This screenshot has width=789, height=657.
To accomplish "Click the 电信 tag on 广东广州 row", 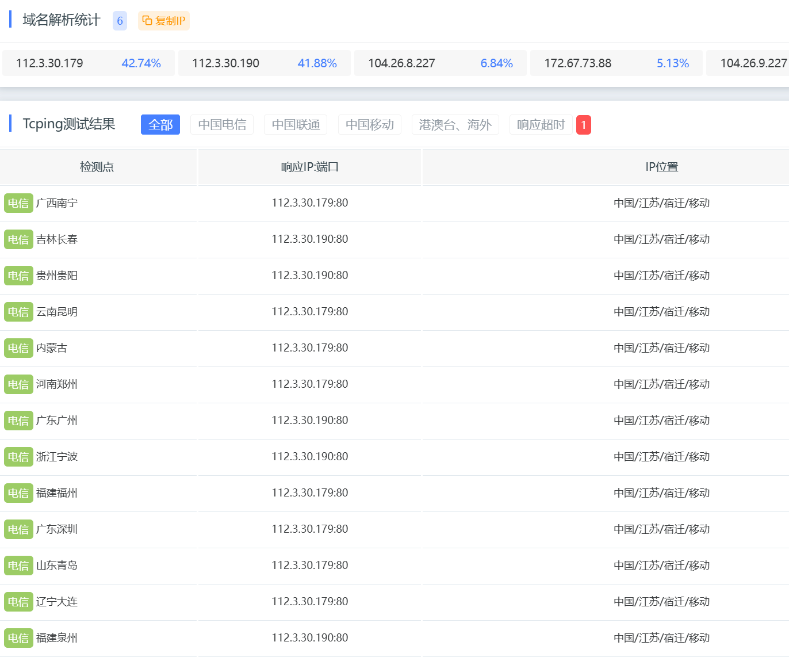I will [x=18, y=421].
